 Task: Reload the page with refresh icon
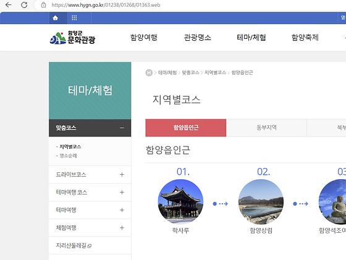coord(24,5)
